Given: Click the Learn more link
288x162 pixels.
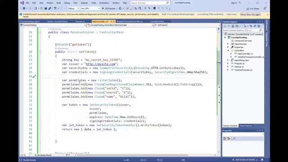Looking at the screenshot, I should click(x=232, y=14).
